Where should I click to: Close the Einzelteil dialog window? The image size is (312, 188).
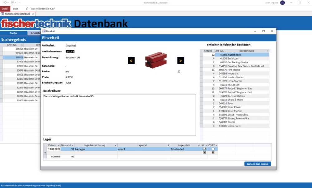point(272,31)
